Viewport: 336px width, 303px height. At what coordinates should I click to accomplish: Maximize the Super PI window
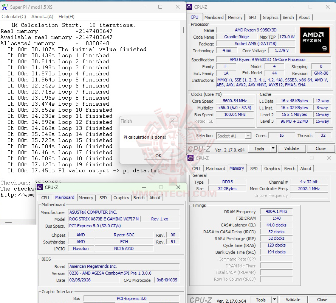tap(160, 7)
